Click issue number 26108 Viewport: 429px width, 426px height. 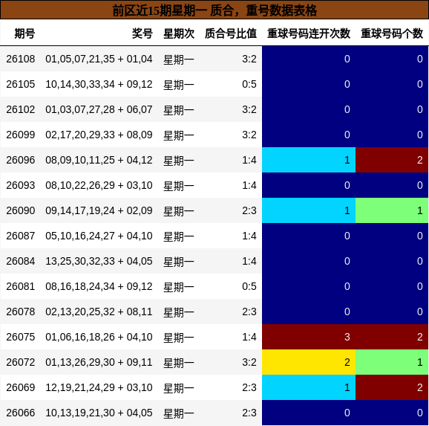[21, 59]
